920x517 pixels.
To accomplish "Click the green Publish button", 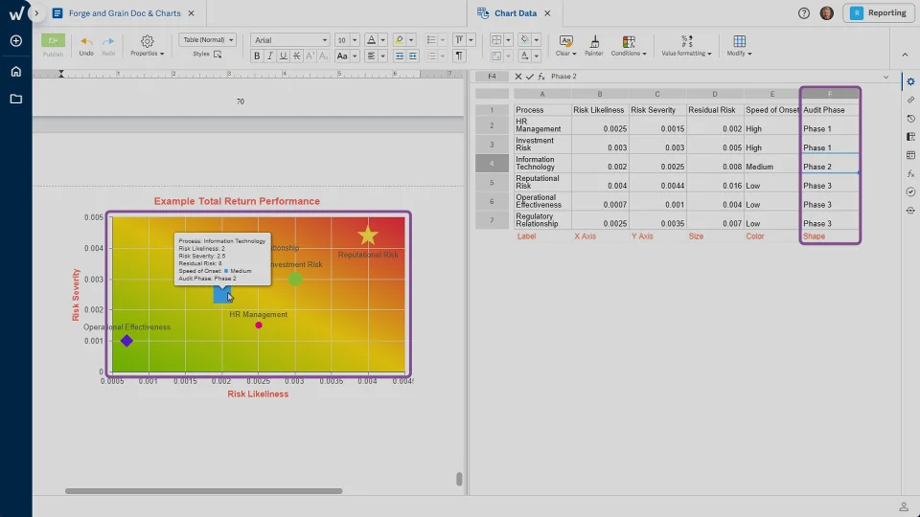I will [53, 40].
